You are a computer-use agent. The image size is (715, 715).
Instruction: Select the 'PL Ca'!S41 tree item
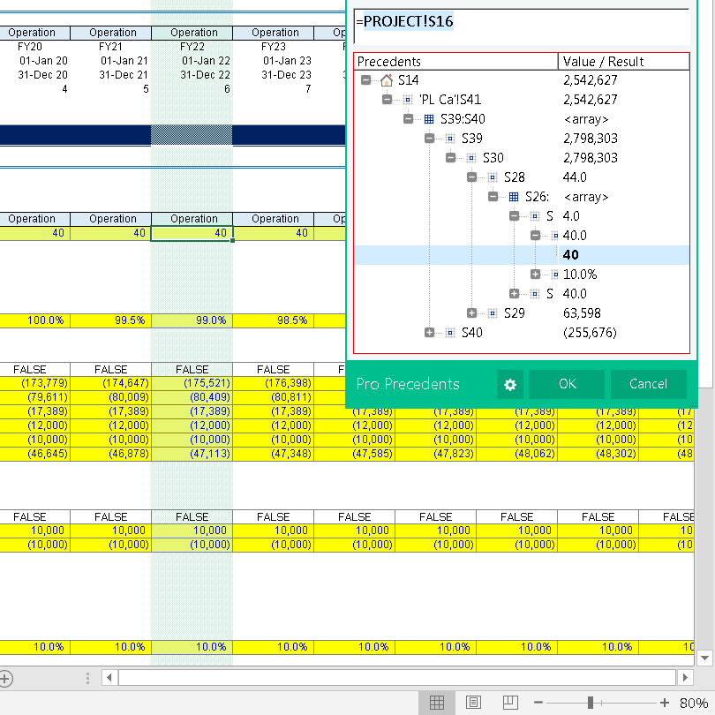pyautogui.click(x=450, y=100)
